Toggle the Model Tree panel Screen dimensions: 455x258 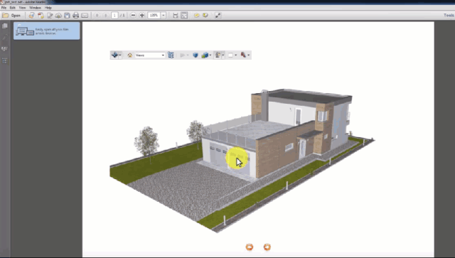coord(171,55)
